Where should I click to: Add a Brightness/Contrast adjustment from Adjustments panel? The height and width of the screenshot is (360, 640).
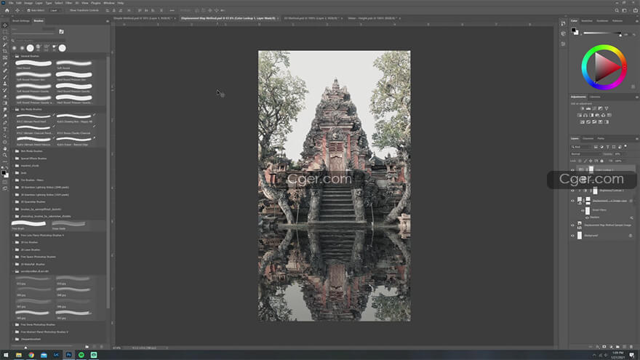(x=582, y=108)
